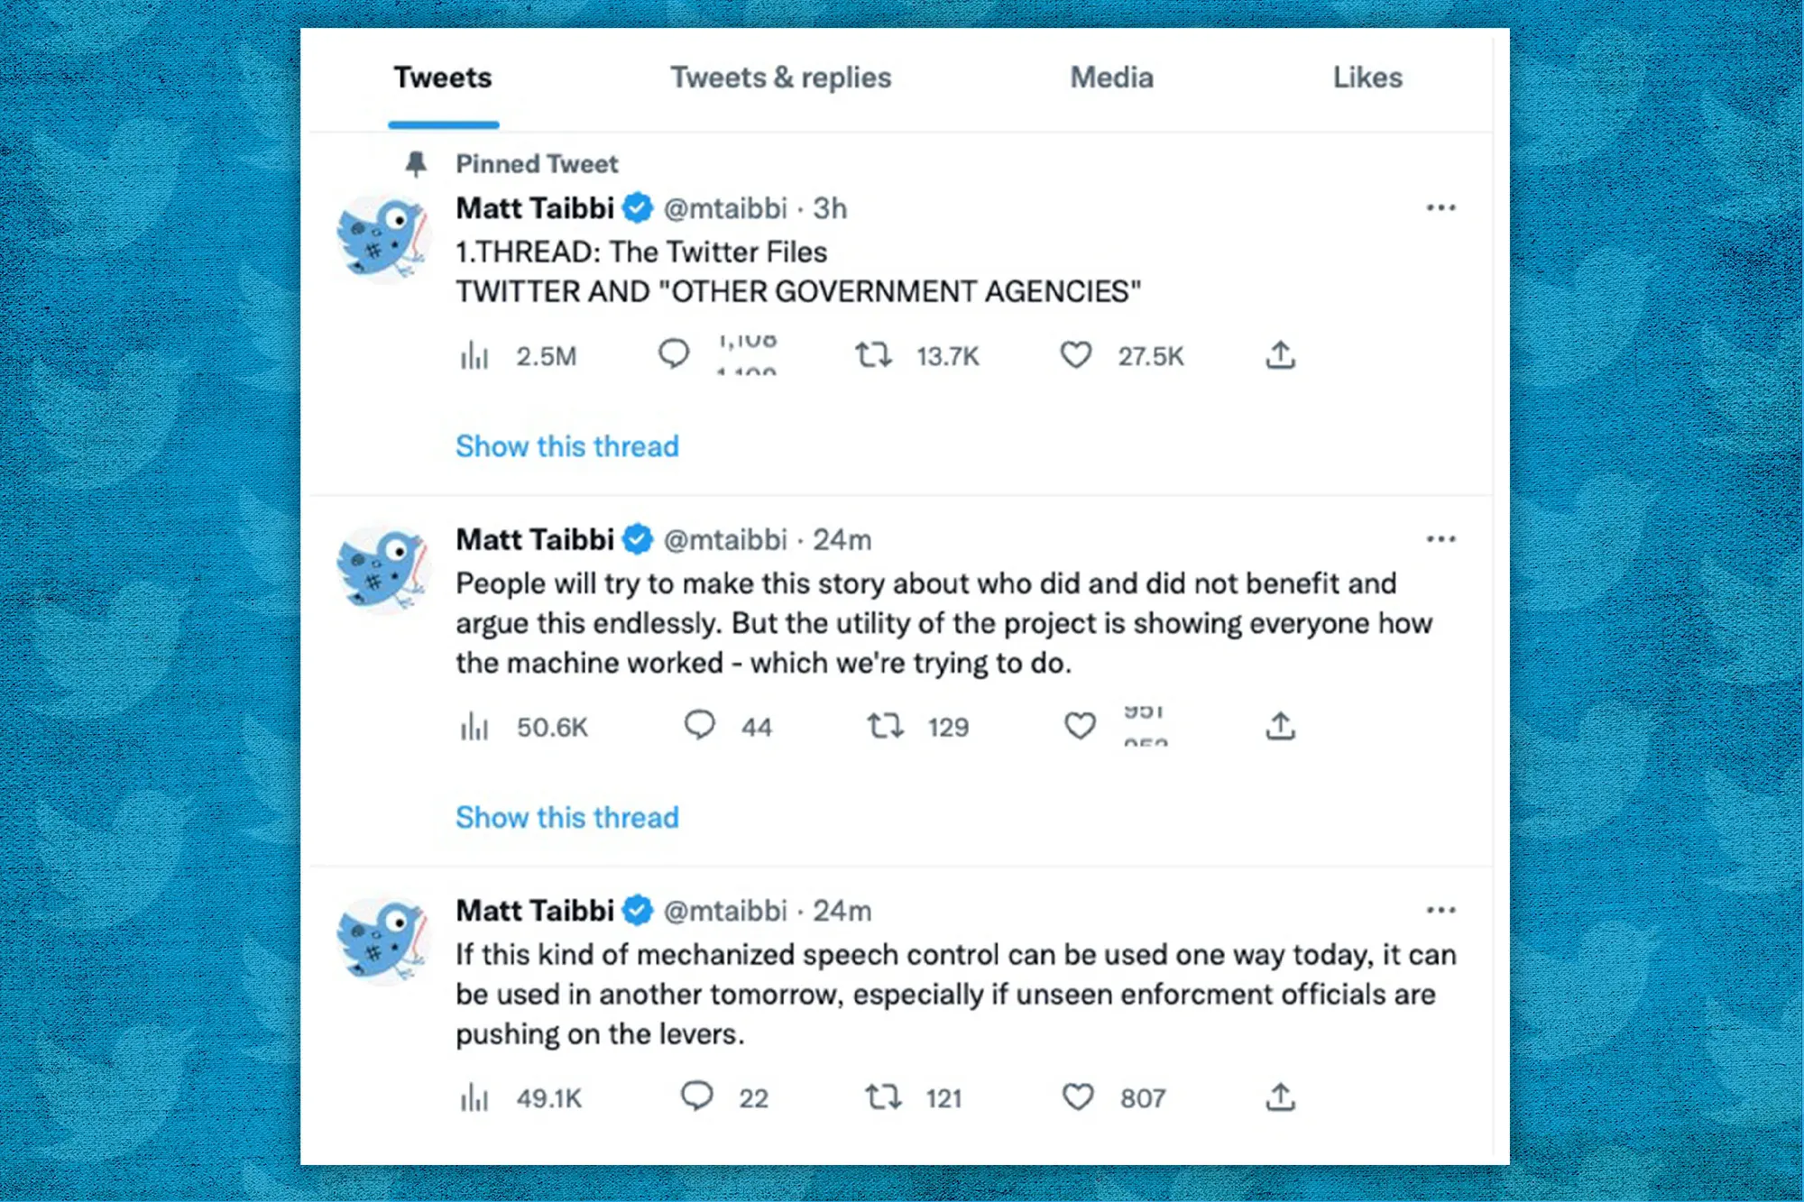Retweet the 'machine worked' tweet
This screenshot has height=1202, width=1804.
(885, 726)
